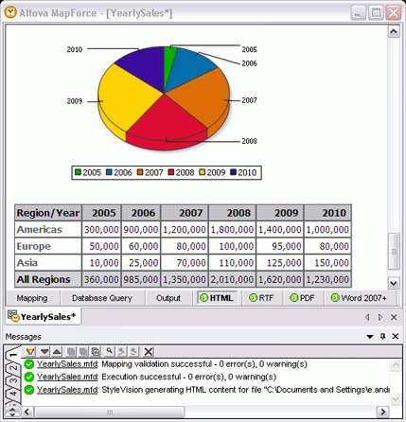Click the Asia row label
406x422 pixels.
[x=48, y=263]
